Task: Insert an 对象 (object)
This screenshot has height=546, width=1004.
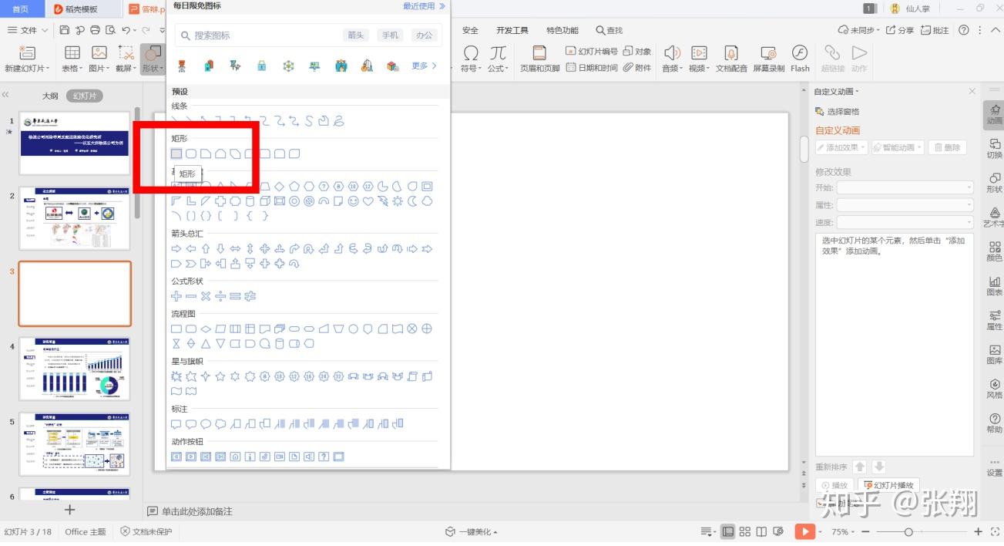Action: click(637, 51)
